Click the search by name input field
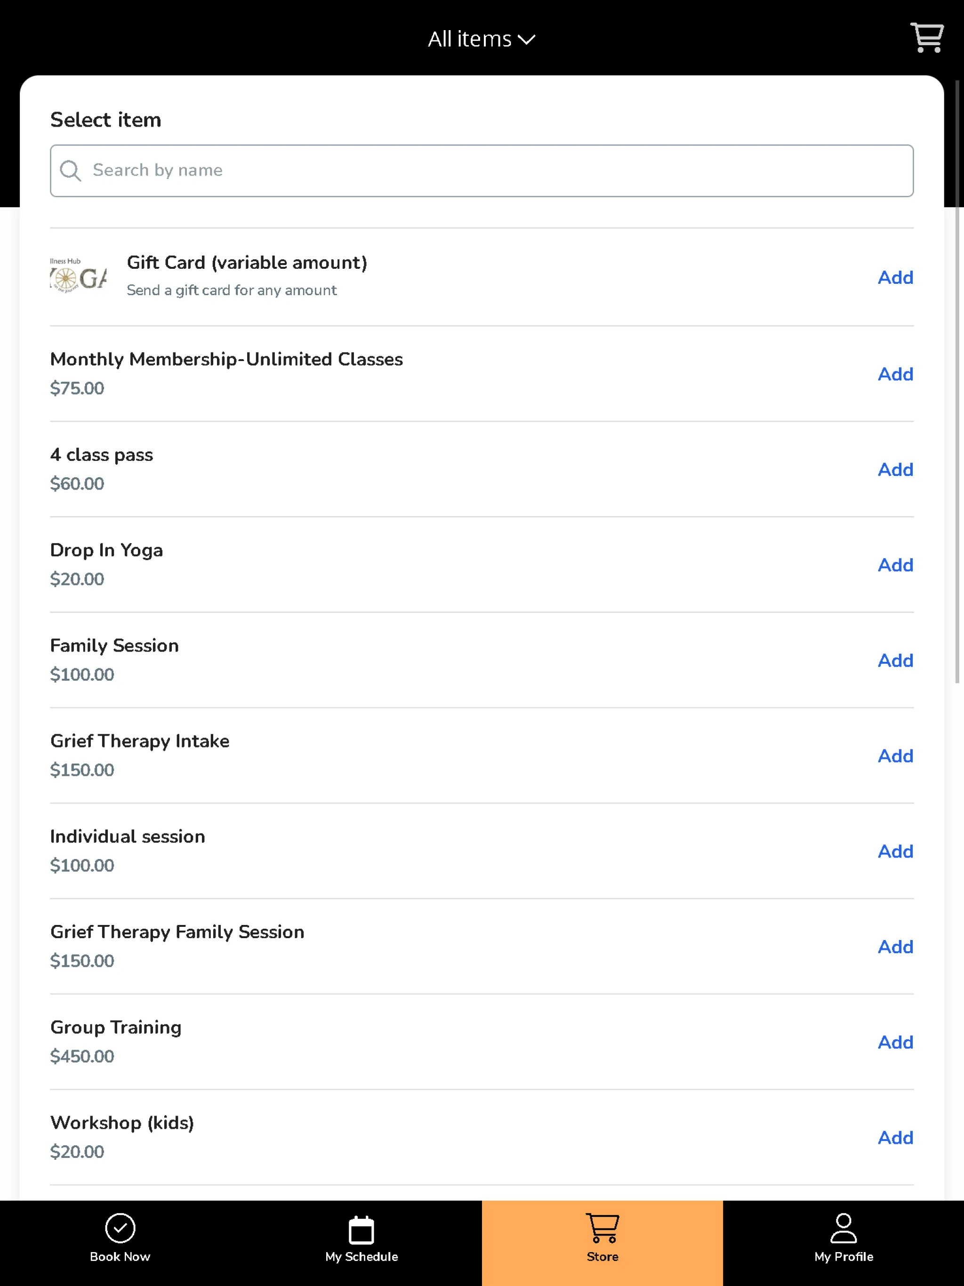Viewport: 964px width, 1286px height. (x=482, y=170)
